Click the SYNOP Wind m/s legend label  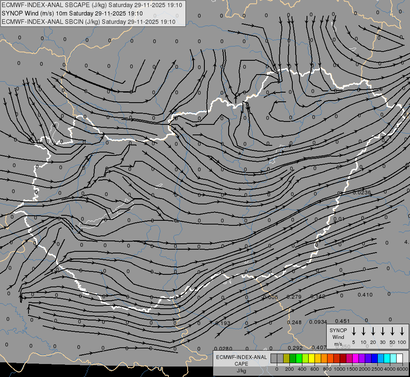(338, 337)
